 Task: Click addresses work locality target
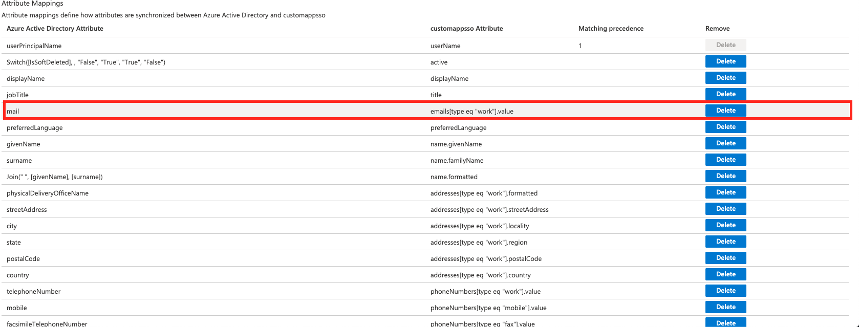tap(480, 226)
